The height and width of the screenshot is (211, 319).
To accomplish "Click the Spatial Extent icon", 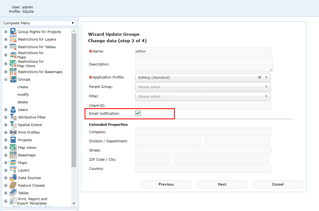I will (13, 125).
